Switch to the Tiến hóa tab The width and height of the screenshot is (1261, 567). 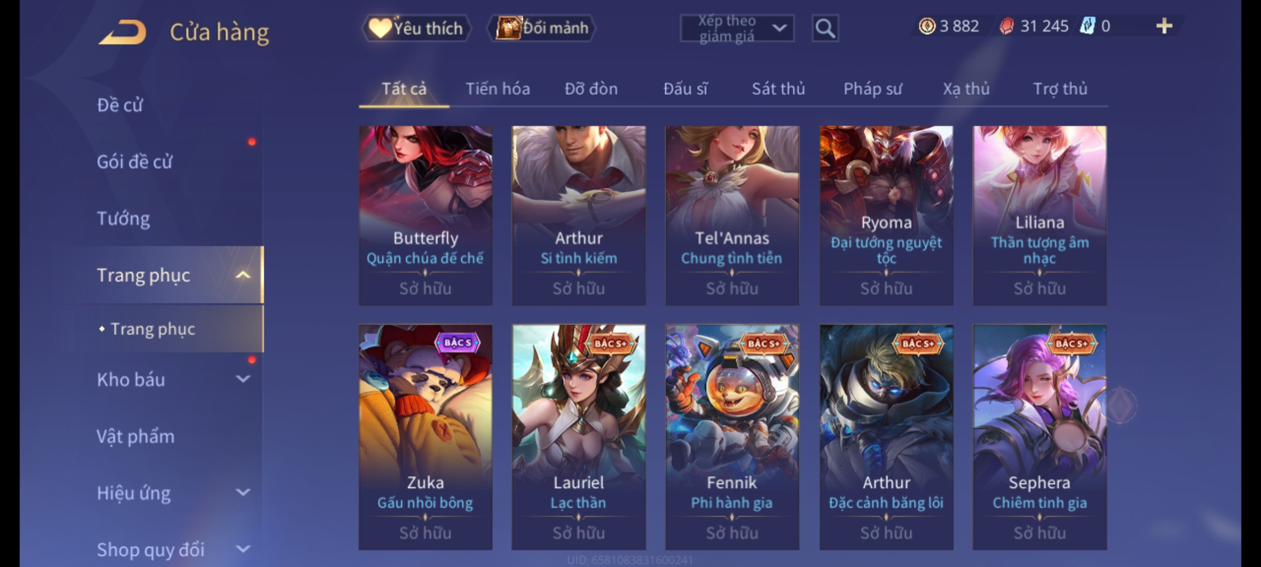pyautogui.click(x=498, y=89)
